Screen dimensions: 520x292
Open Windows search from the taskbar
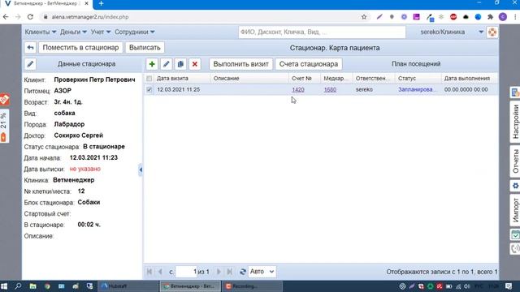(18, 286)
